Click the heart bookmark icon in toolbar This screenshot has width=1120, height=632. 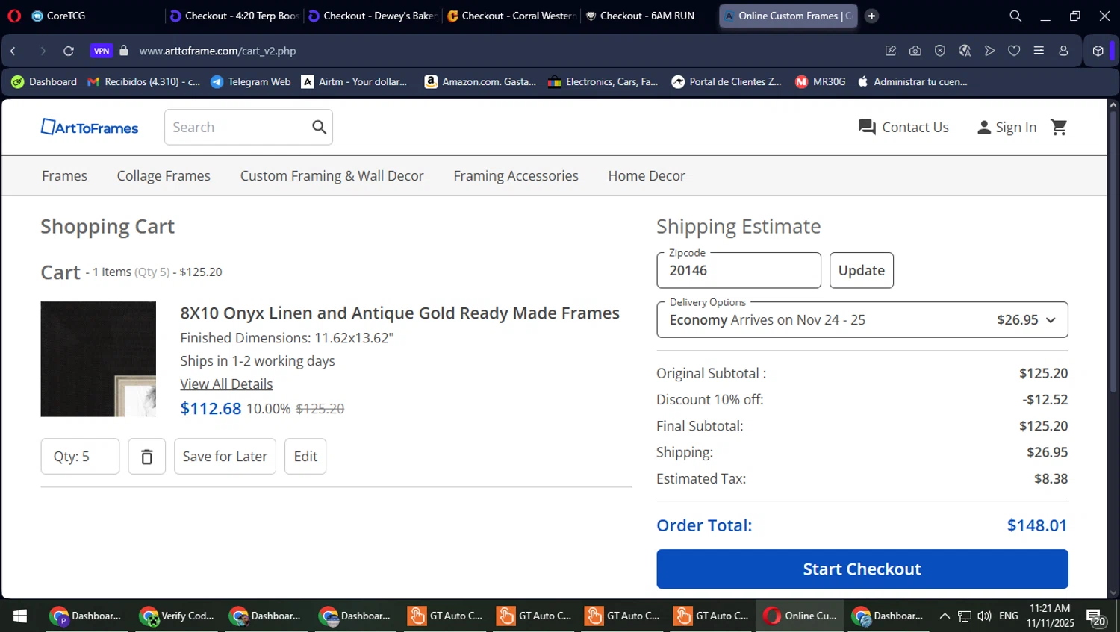click(1014, 51)
